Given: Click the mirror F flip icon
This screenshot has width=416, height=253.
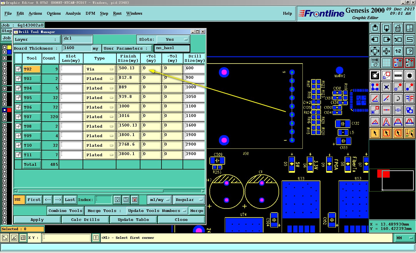Looking at the screenshot, I should tap(410, 98).
